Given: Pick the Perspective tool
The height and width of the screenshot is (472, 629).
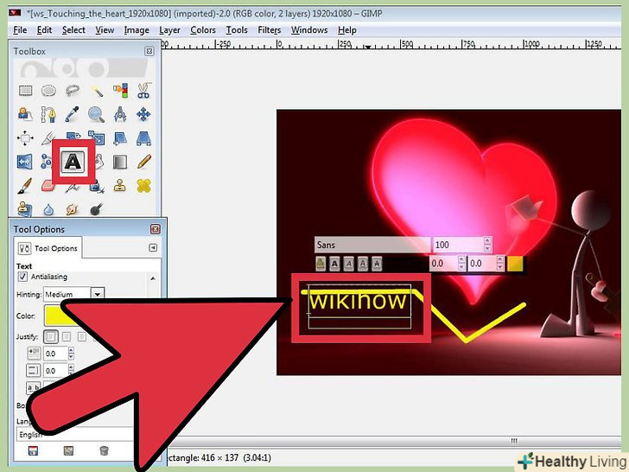Looking at the screenshot, I should click(x=143, y=138).
